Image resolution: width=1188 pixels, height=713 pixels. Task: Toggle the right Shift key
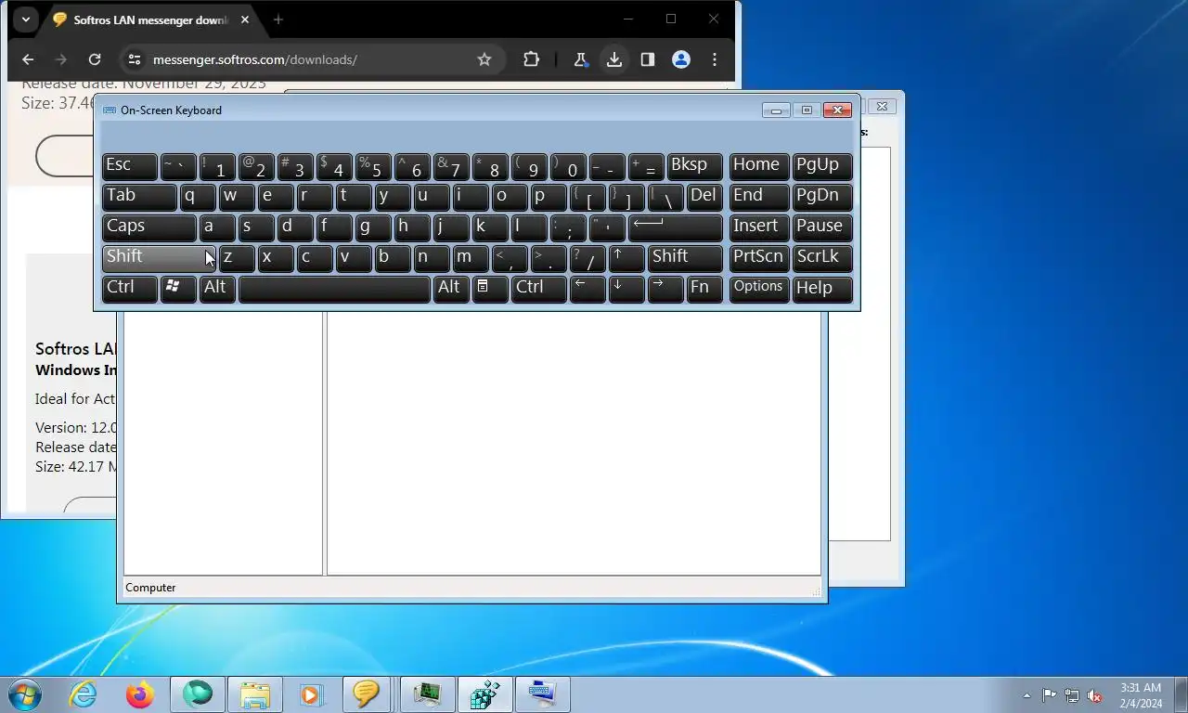point(685,258)
